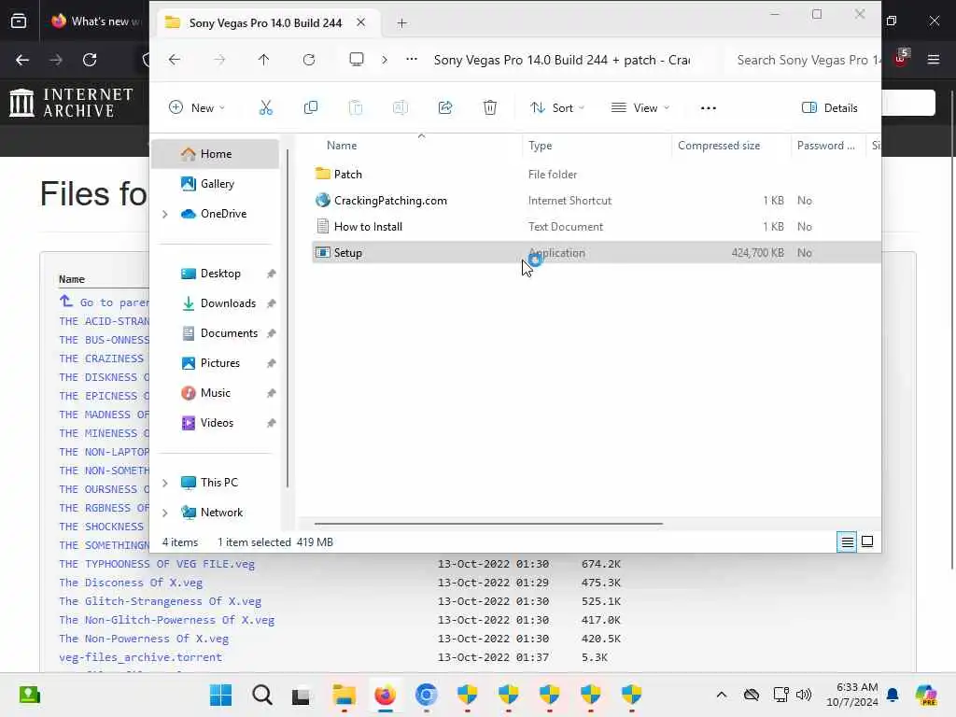Open Firefox tab overview icon
The height and width of the screenshot is (717, 956).
pyautogui.click(x=19, y=21)
